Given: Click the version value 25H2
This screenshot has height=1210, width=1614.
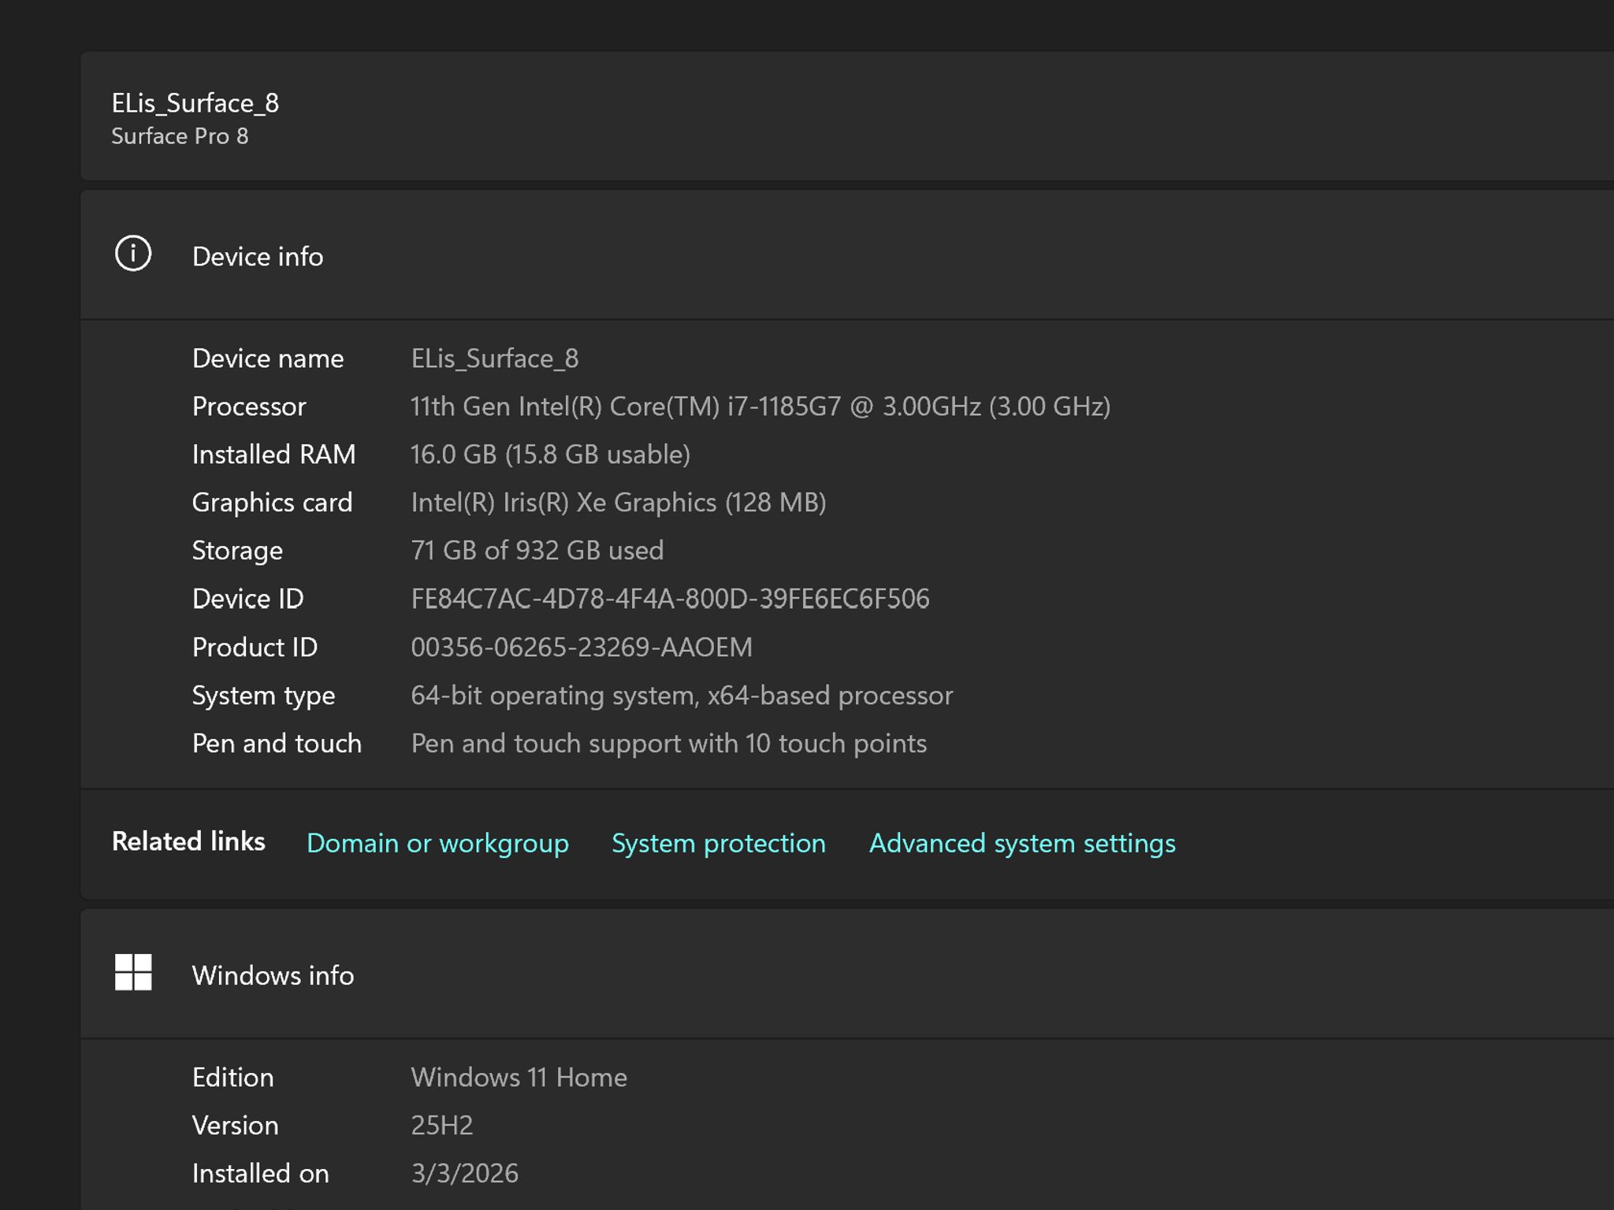Looking at the screenshot, I should click(x=442, y=1125).
